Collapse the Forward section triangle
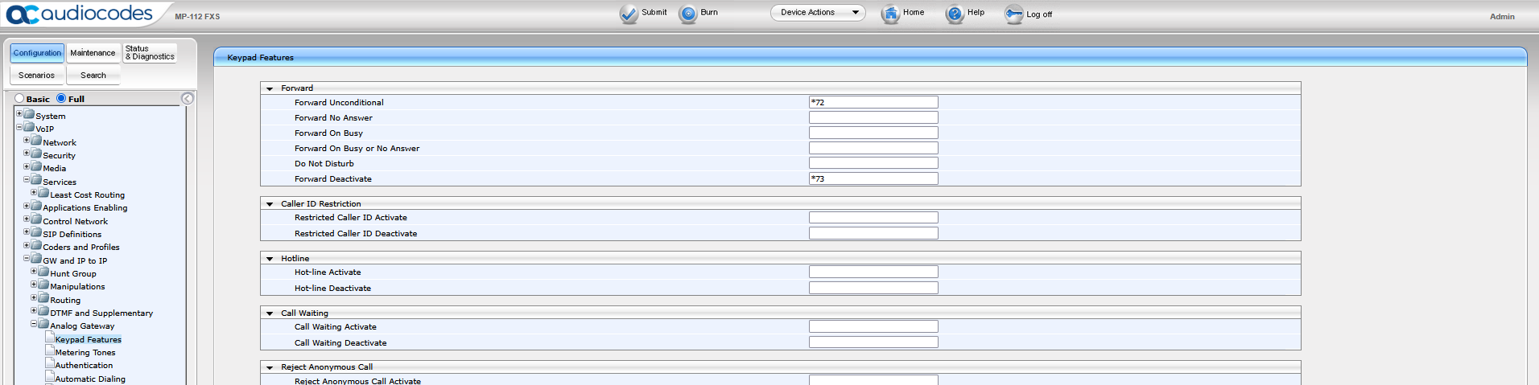The height and width of the screenshot is (385, 1539). (270, 88)
